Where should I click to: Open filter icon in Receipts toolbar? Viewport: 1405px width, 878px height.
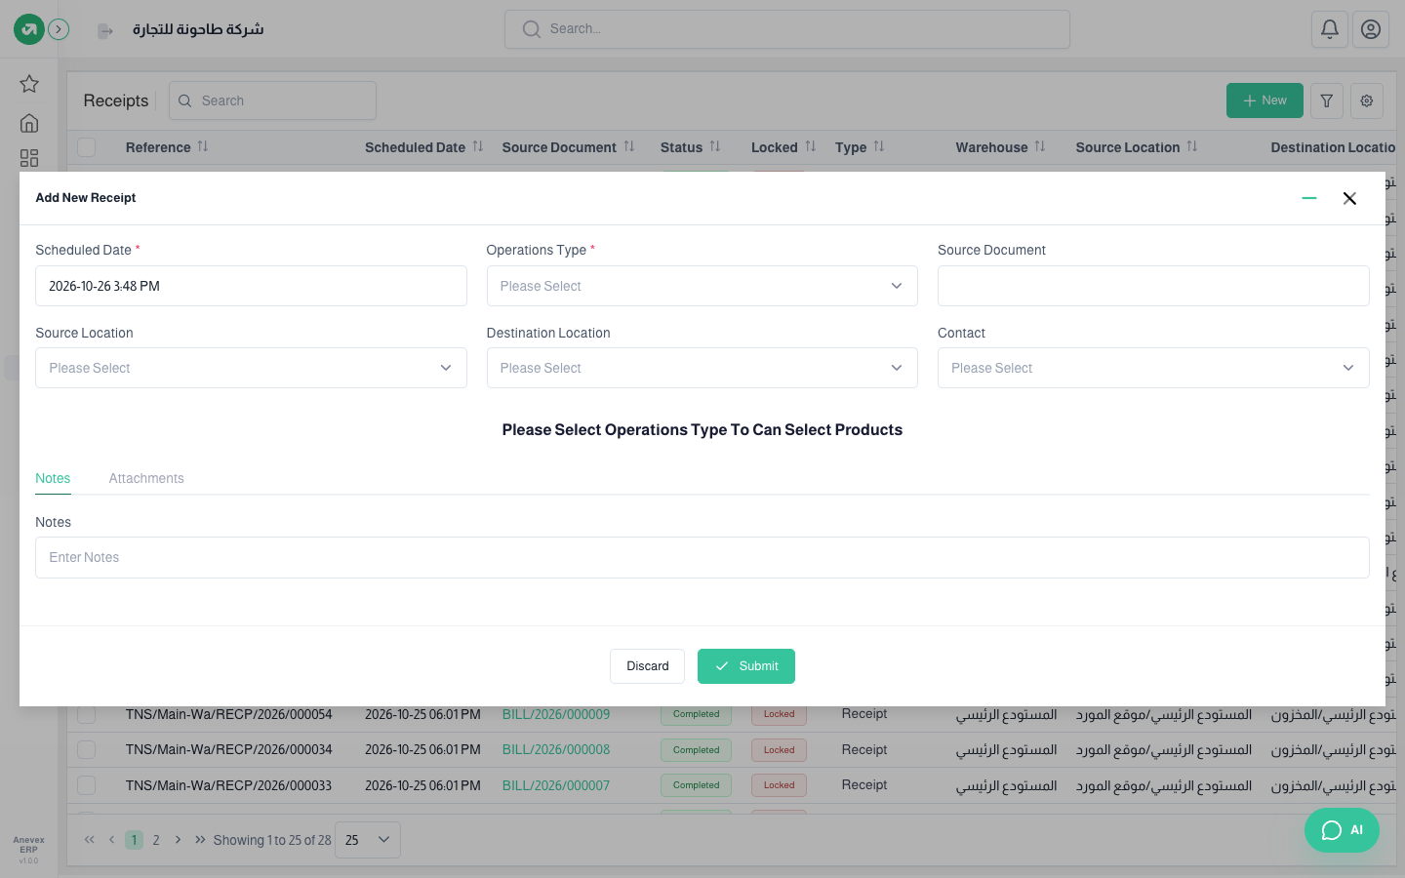pos(1327,100)
